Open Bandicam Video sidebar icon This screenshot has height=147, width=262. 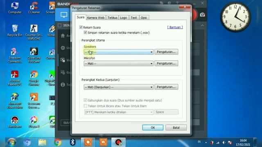63,60
